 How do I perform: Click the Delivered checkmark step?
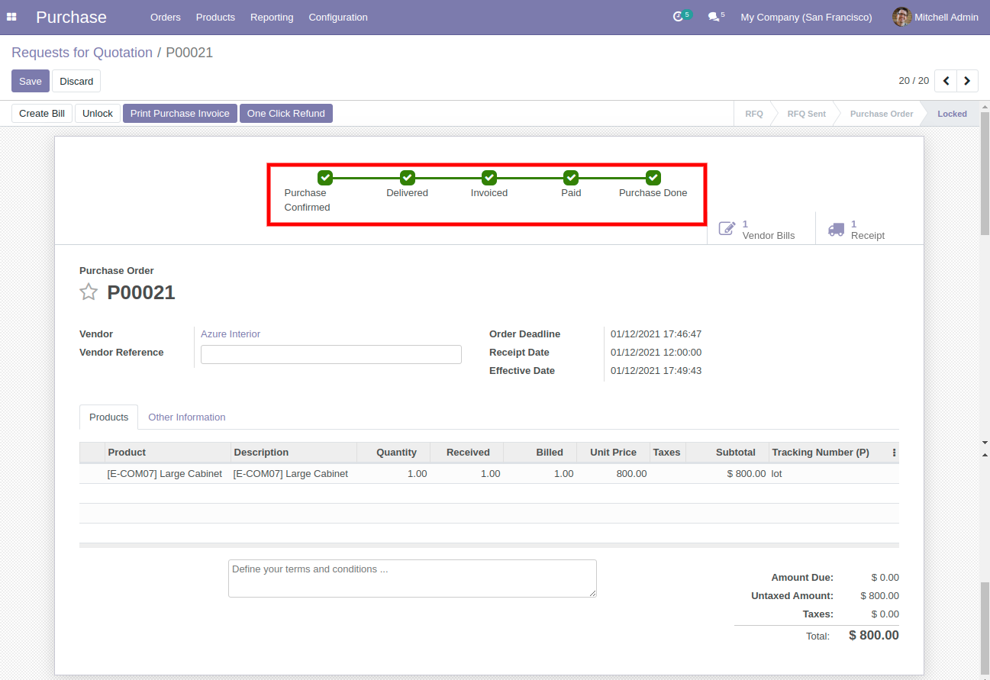[407, 178]
